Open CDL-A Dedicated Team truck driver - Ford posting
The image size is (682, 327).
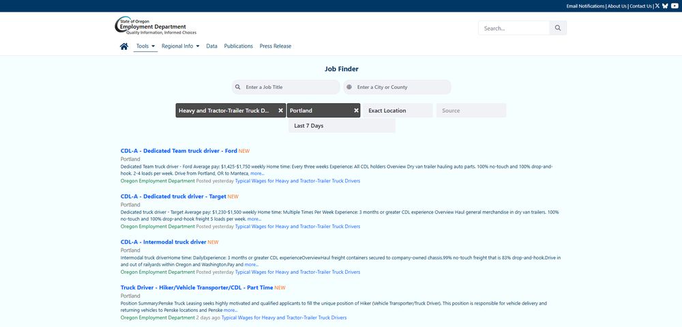(179, 151)
